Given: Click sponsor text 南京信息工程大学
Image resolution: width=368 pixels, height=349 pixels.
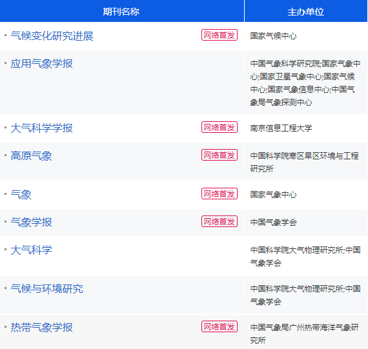Looking at the screenshot, I should point(281,128).
